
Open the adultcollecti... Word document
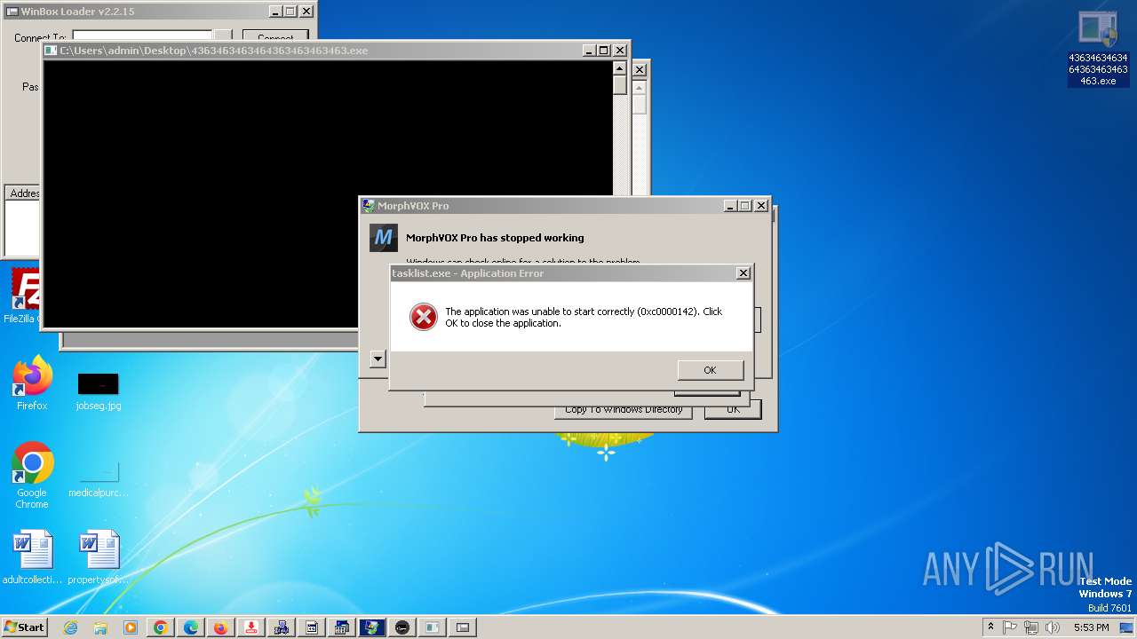click(x=32, y=557)
